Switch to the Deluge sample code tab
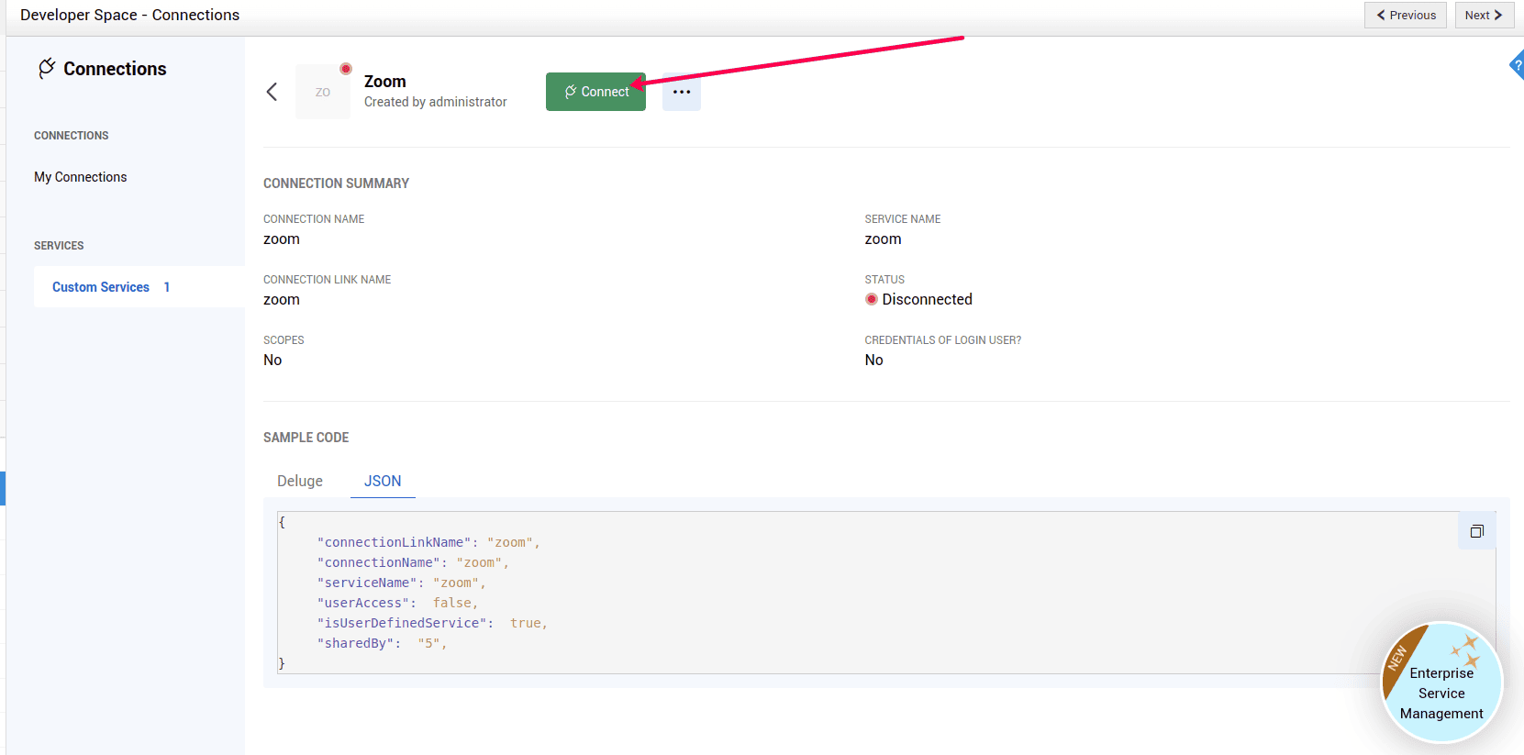 pos(300,481)
